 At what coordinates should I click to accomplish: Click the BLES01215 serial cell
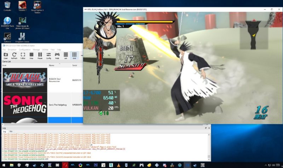77,80
